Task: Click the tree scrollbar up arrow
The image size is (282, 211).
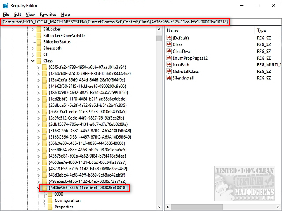Action: 159,30
